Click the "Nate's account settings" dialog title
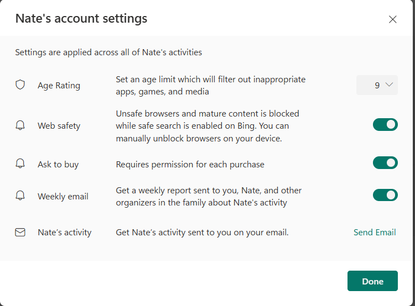Image resolution: width=415 pixels, height=306 pixels. pos(81,18)
